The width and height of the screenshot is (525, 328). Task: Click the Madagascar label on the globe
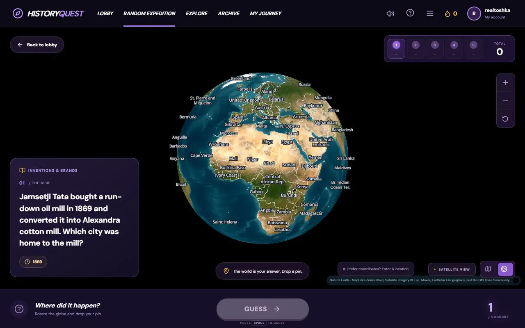(311, 213)
